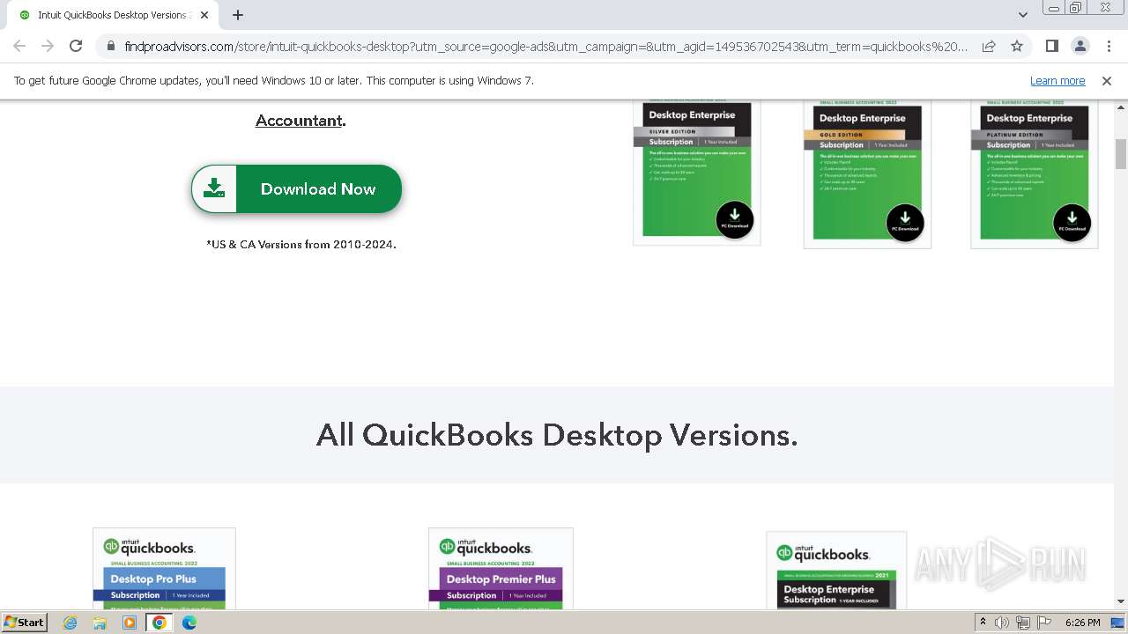Go forward to the next page
This screenshot has height=634, width=1128.
pos(48,46)
